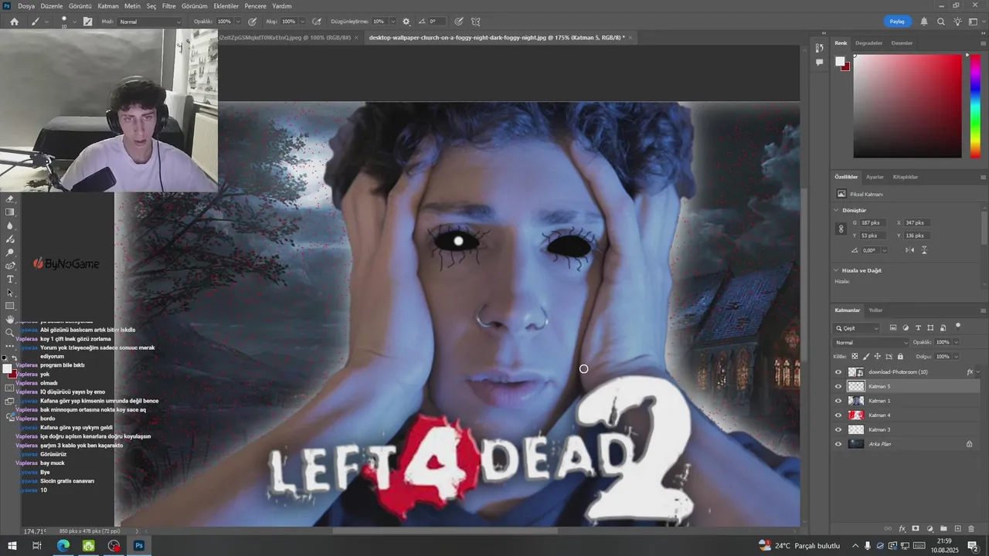The height and width of the screenshot is (556, 989).
Task: Open brush settings panel toggle icon
Action: pyautogui.click(x=87, y=22)
